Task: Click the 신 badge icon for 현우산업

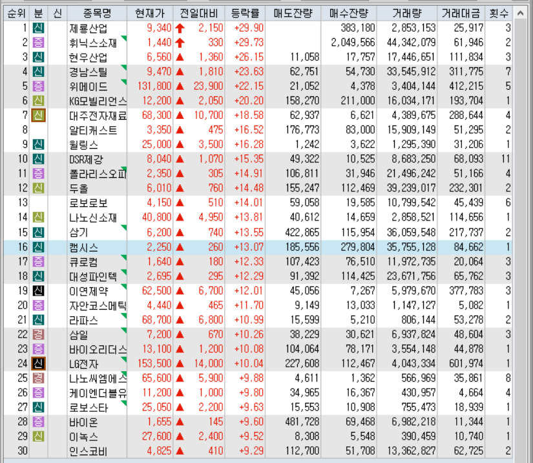Action: point(38,57)
